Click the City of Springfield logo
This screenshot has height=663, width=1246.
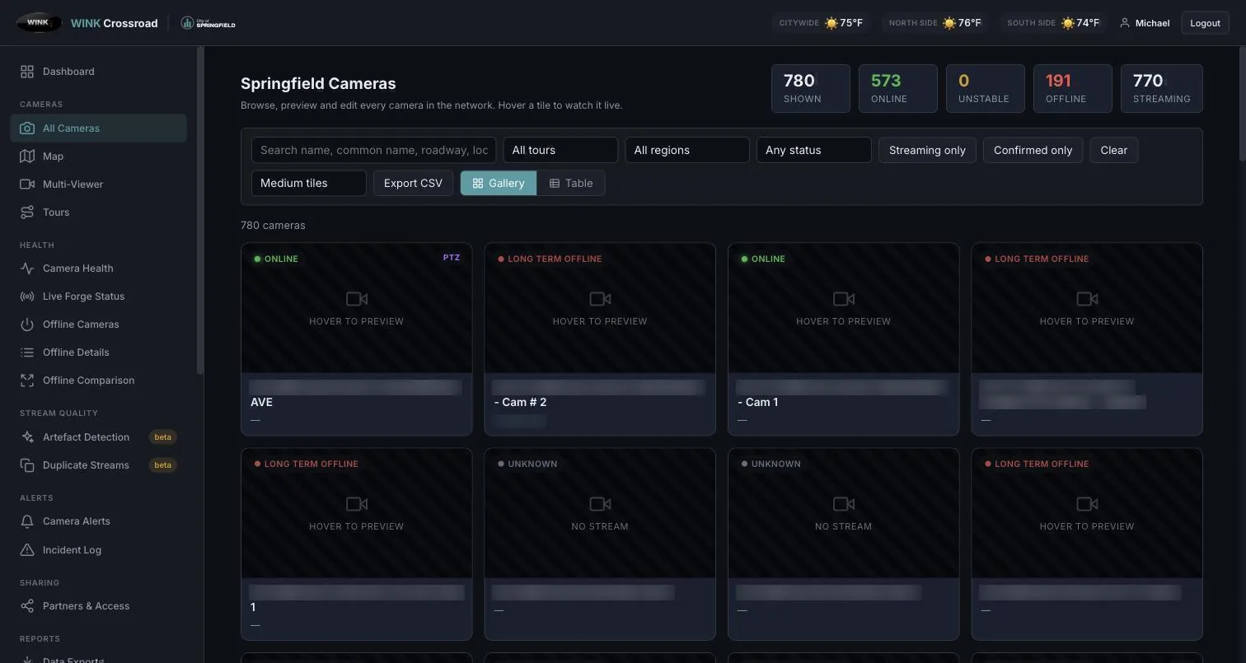click(208, 23)
